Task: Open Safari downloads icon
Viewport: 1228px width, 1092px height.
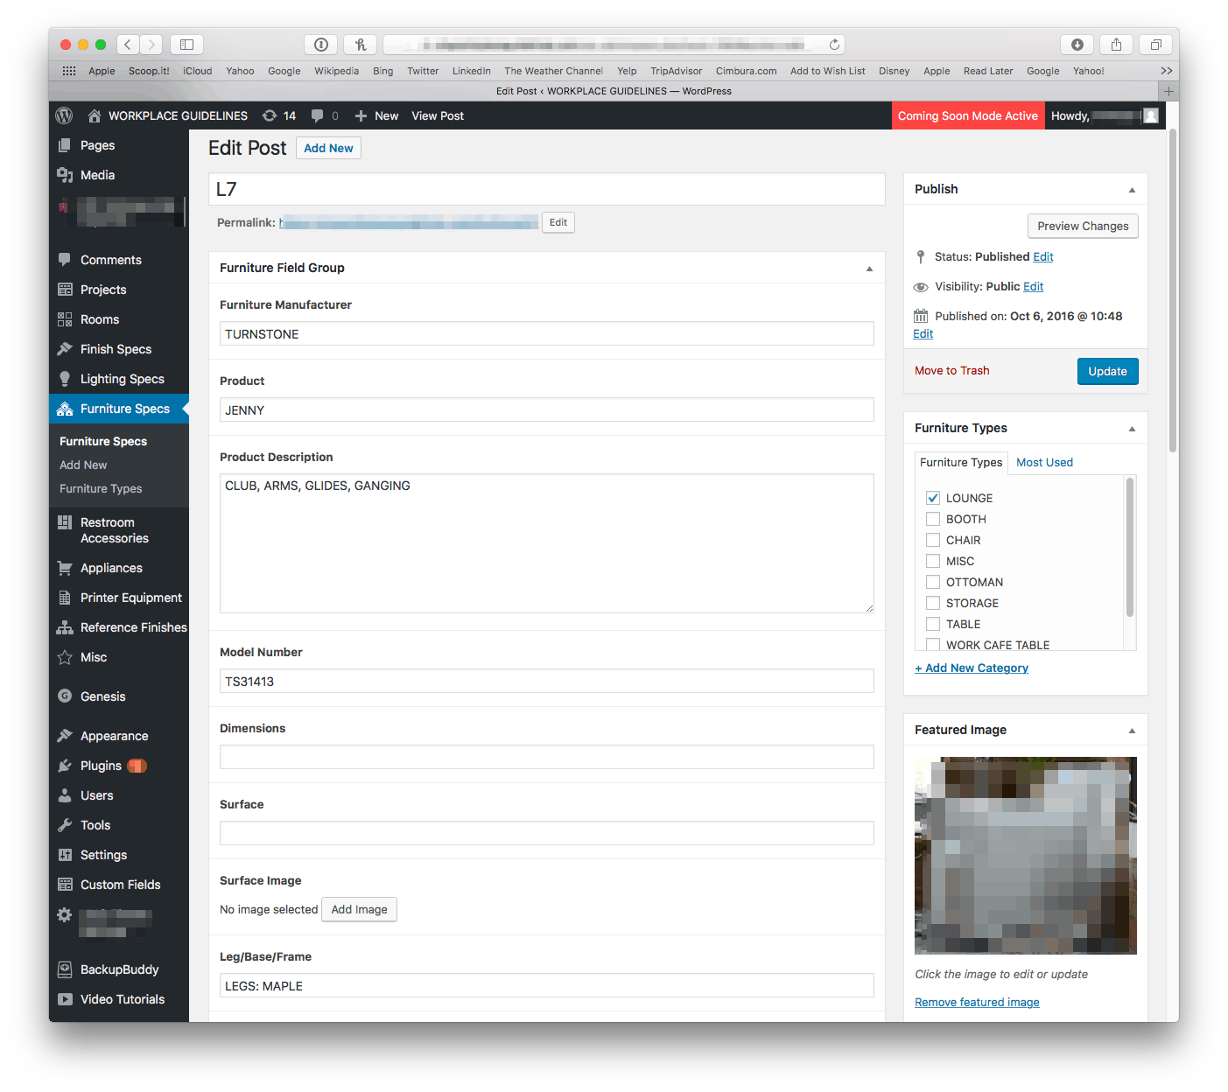Action: [x=1077, y=45]
